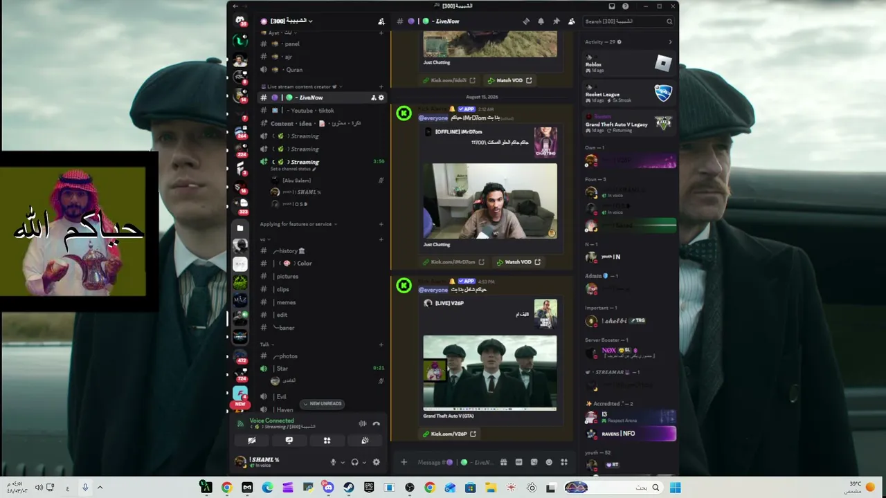This screenshot has height=498, width=886.
Task: Deafen audio with the headphones button
Action: (354, 462)
